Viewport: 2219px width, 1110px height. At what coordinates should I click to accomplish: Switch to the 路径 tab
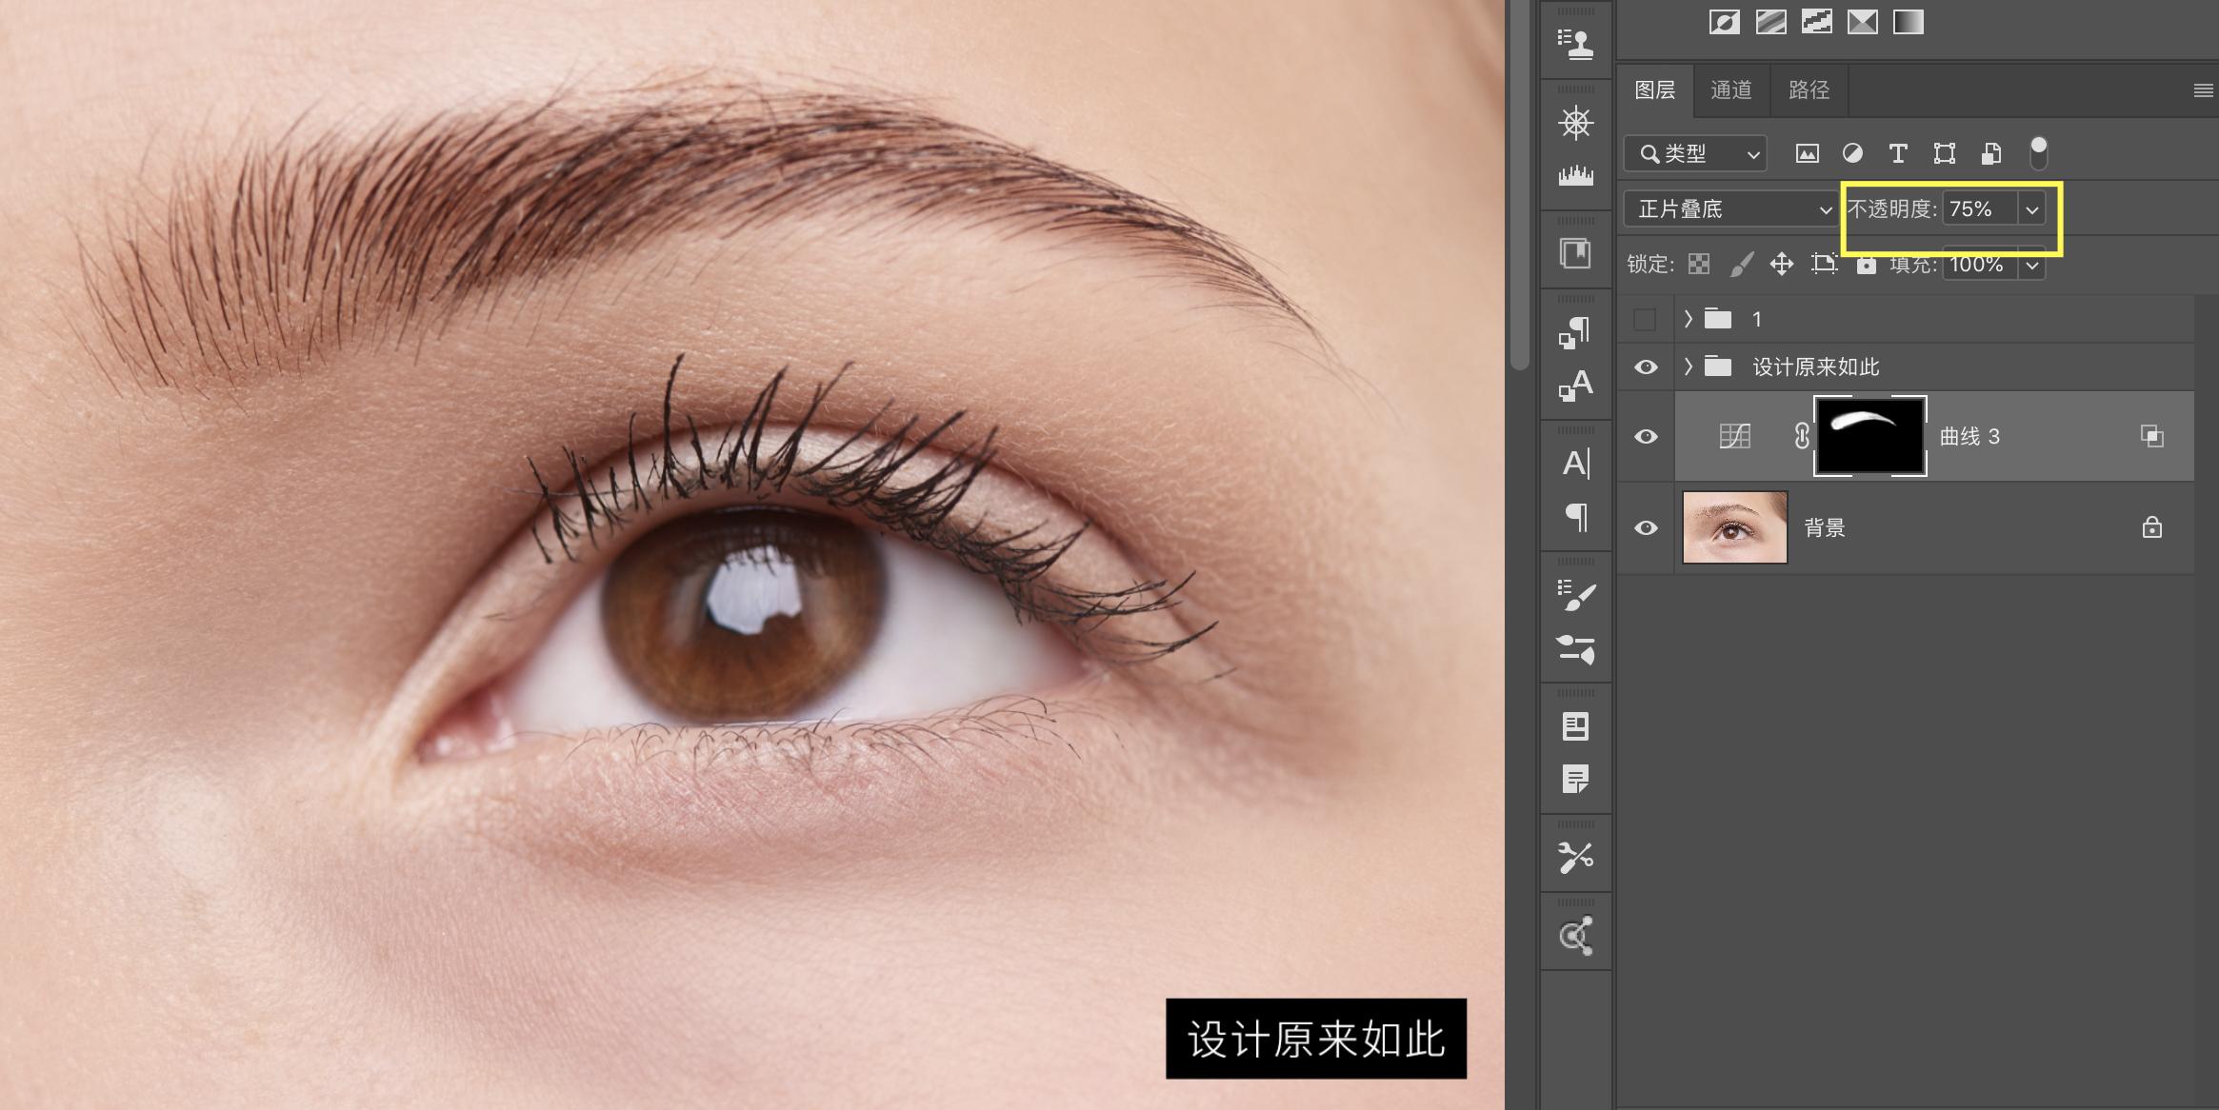[1809, 89]
